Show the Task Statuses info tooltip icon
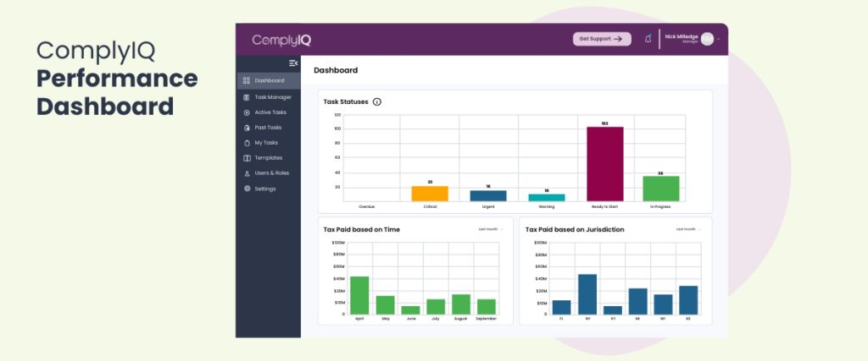868x361 pixels. (377, 102)
